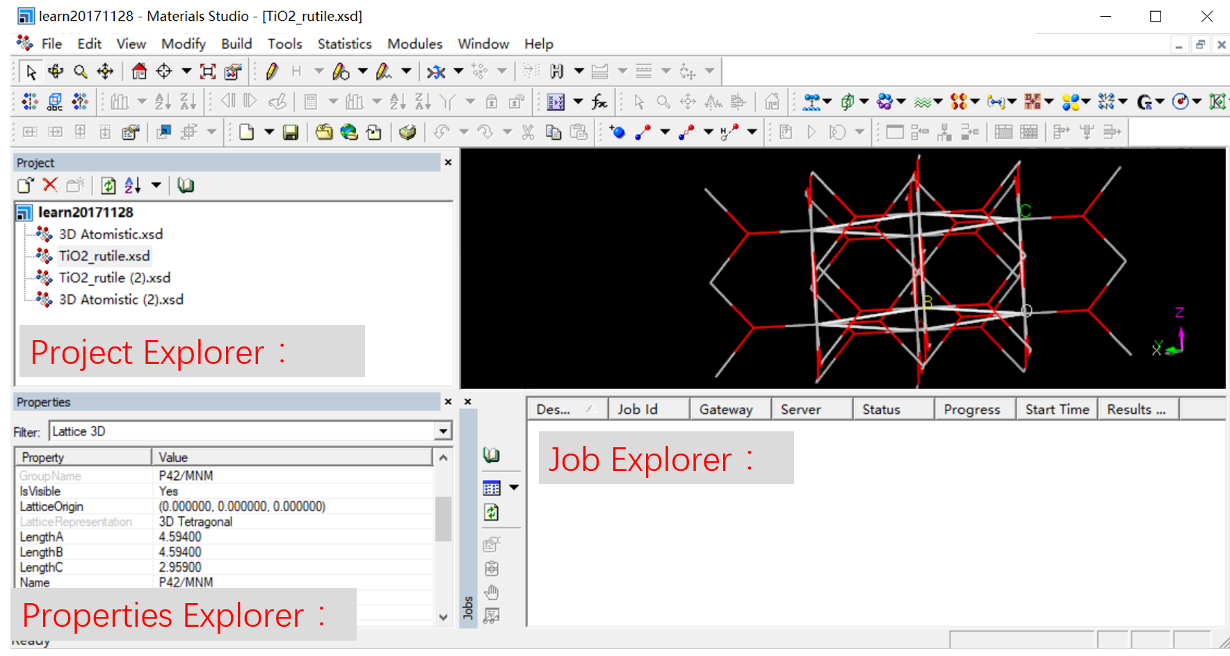Image resolution: width=1230 pixels, height=656 pixels.
Task: Click the Add Atom blue sphere icon
Action: click(617, 132)
